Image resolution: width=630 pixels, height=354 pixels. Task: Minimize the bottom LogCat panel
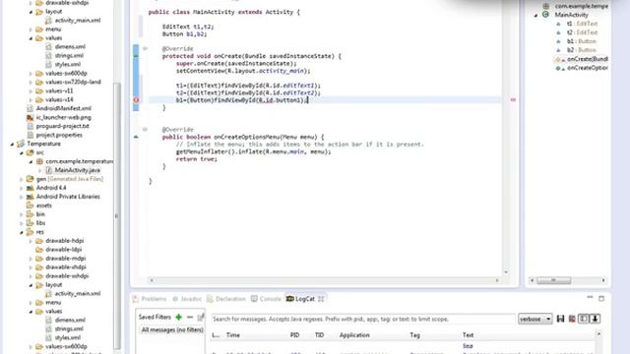(x=590, y=297)
